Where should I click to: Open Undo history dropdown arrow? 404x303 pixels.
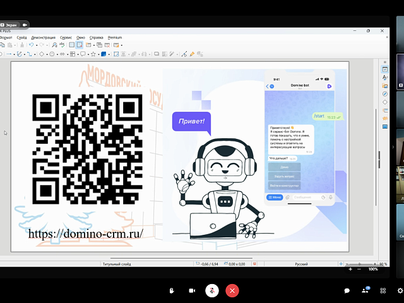pyautogui.click(x=37, y=45)
